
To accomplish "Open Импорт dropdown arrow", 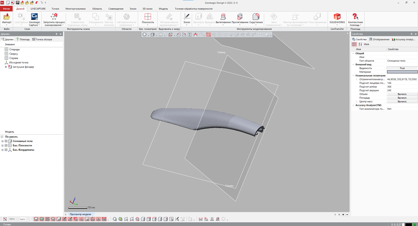I will [6, 25].
